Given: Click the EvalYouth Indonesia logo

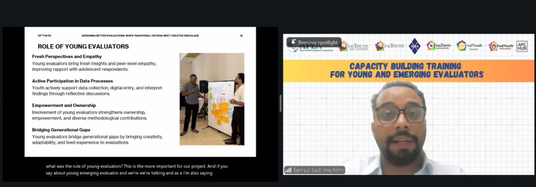Looking at the screenshot, I should tap(501, 46).
